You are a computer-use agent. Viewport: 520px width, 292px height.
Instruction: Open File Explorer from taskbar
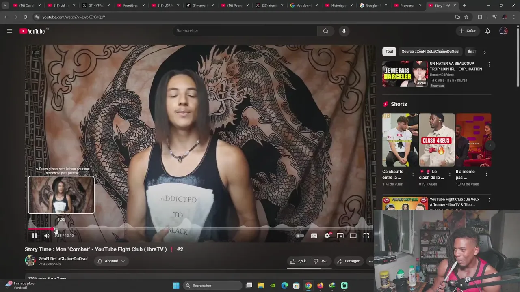pos(261,286)
